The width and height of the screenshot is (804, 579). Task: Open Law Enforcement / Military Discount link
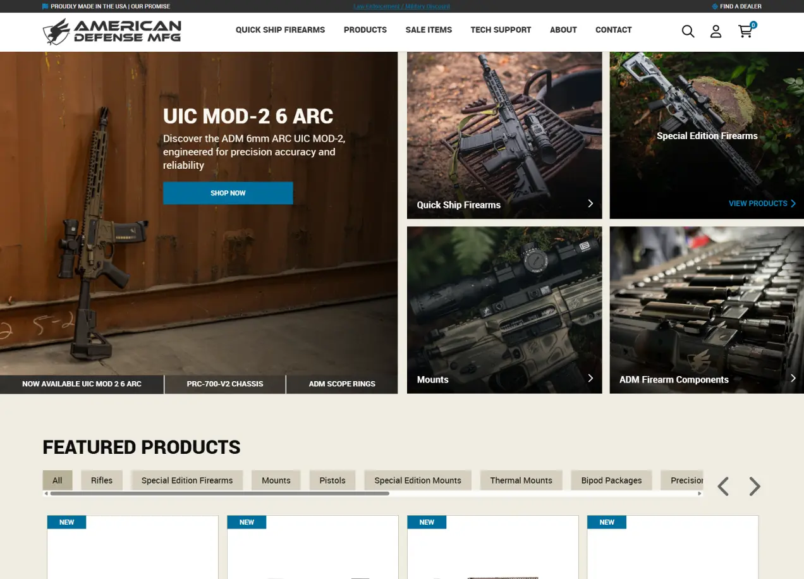coord(402,6)
